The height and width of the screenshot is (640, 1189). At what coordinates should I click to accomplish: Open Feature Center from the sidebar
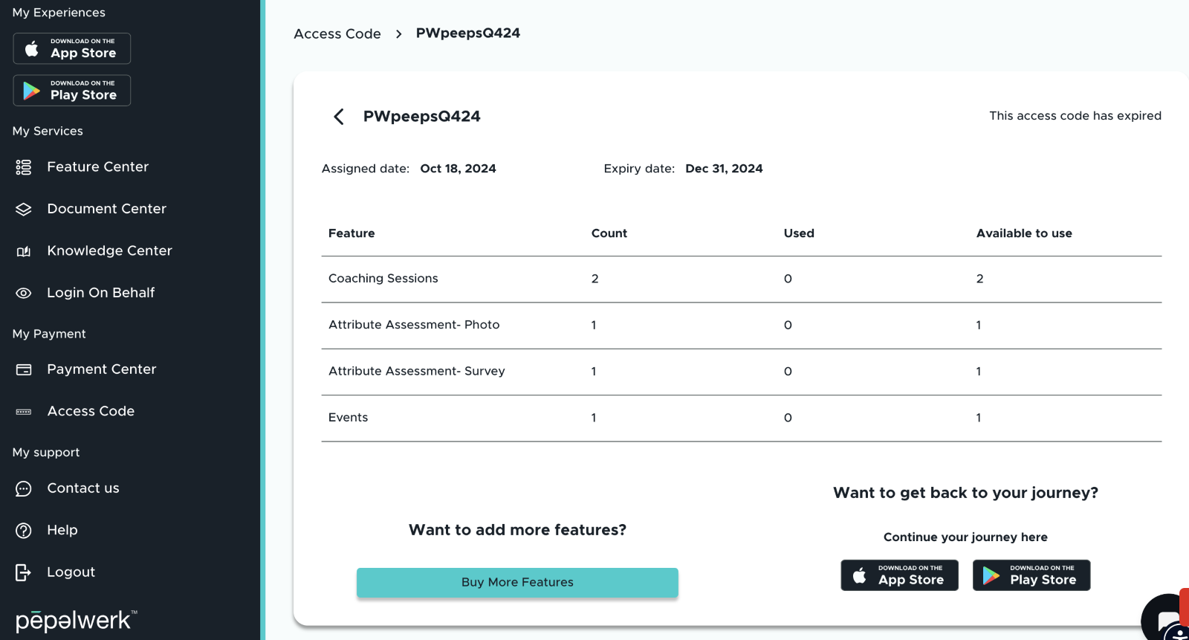pos(97,167)
